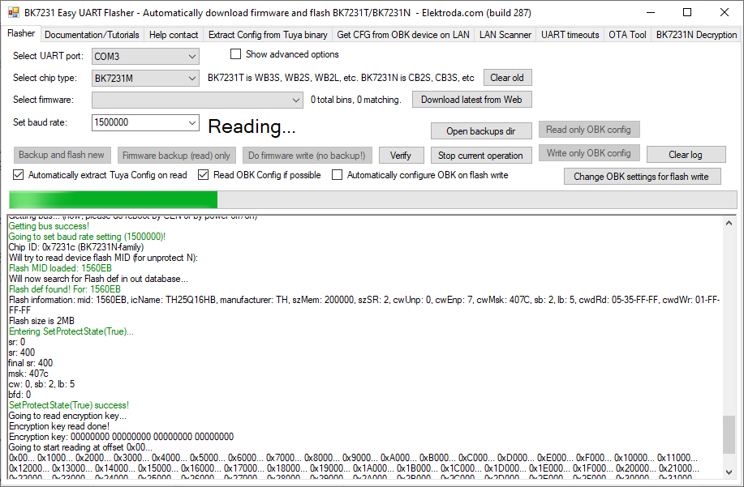The image size is (744, 487).
Task: Expand the baud rate 1500000 dropdown
Action: pyautogui.click(x=192, y=122)
